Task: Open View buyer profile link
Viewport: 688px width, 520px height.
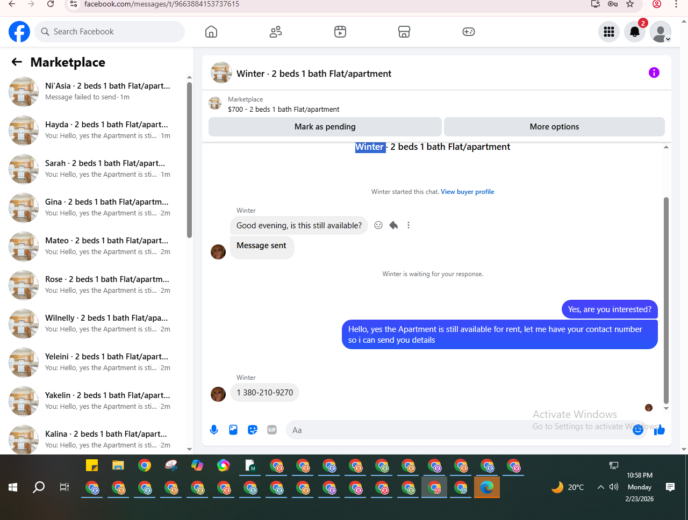Action: coord(467,192)
